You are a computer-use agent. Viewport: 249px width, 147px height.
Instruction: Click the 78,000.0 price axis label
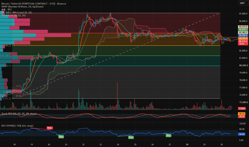[x=243, y=80]
